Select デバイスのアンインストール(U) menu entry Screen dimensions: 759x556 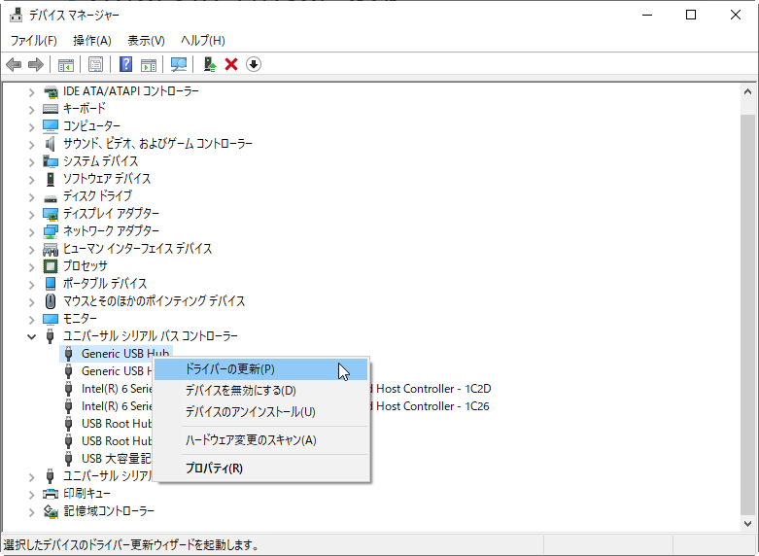(250, 412)
